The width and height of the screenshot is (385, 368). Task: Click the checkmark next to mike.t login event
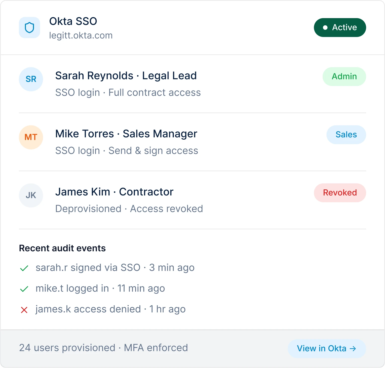pyautogui.click(x=24, y=288)
